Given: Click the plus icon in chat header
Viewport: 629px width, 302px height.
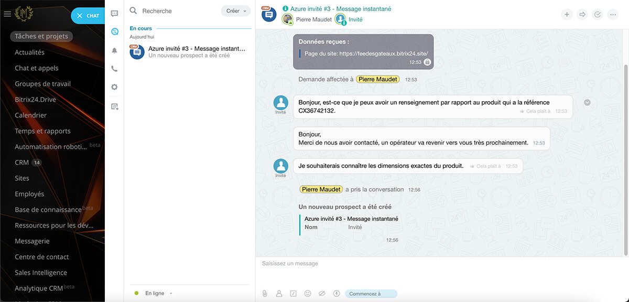Looking at the screenshot, I should [567, 15].
